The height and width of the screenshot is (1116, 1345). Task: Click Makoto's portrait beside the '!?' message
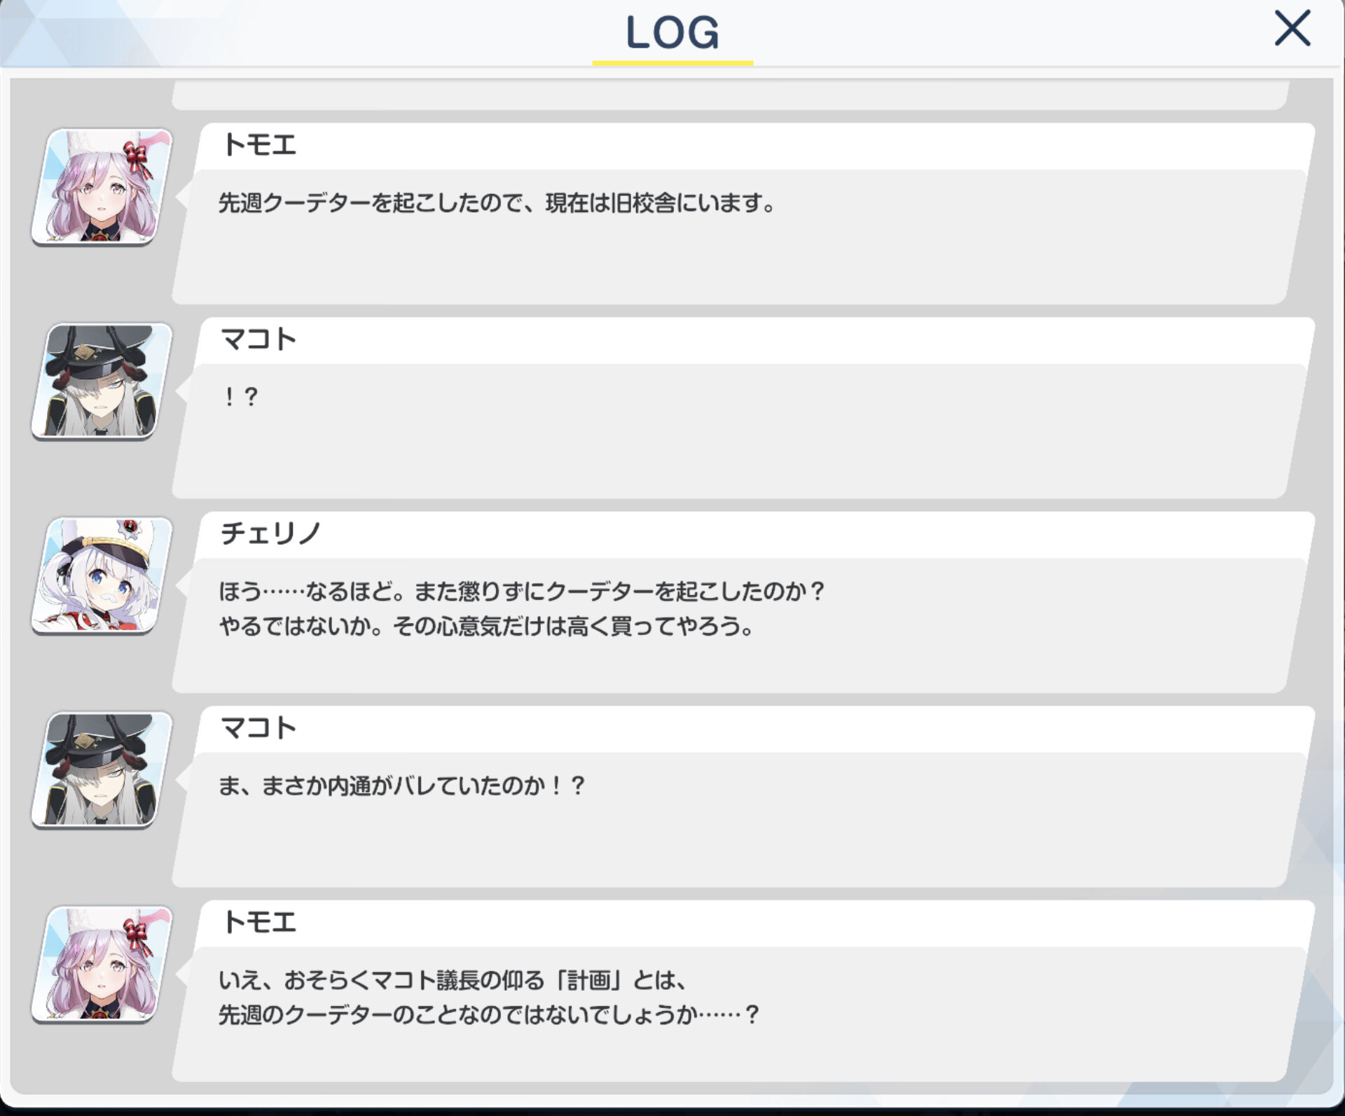pyautogui.click(x=102, y=381)
